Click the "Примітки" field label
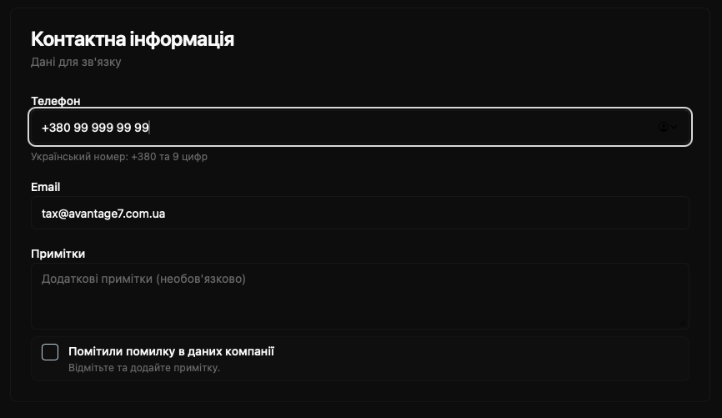722x418 pixels. [x=58, y=254]
